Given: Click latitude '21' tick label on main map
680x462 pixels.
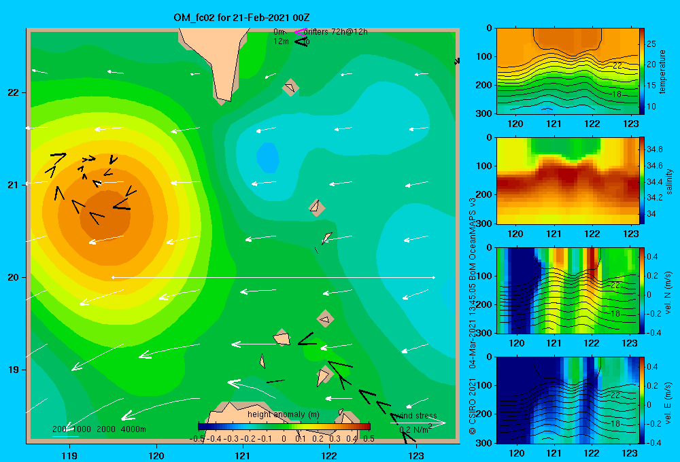Looking at the screenshot, I should coord(13,185).
